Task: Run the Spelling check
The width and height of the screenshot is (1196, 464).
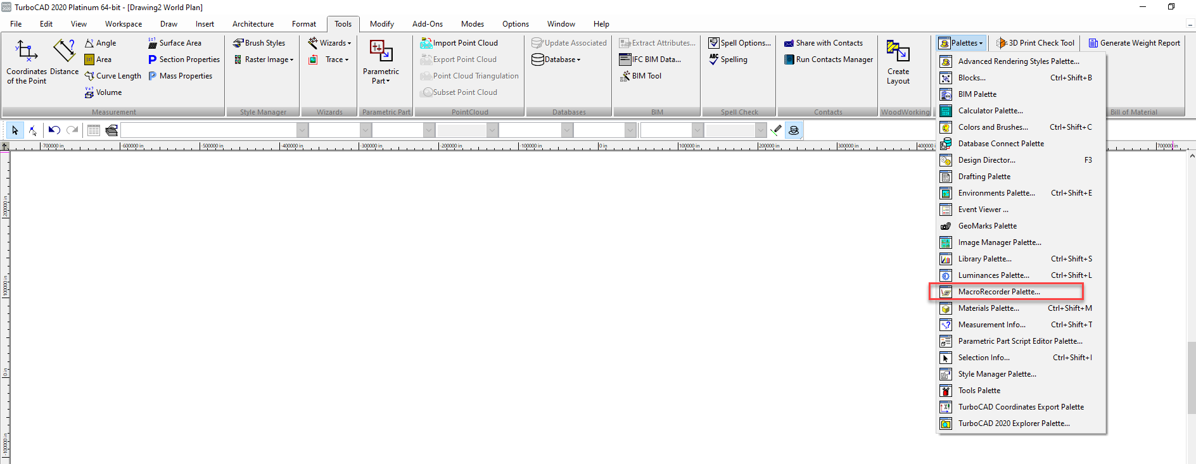Action: point(728,60)
